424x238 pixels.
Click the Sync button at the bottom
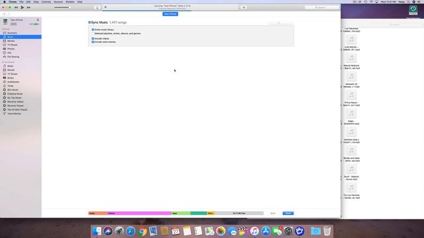(x=273, y=213)
